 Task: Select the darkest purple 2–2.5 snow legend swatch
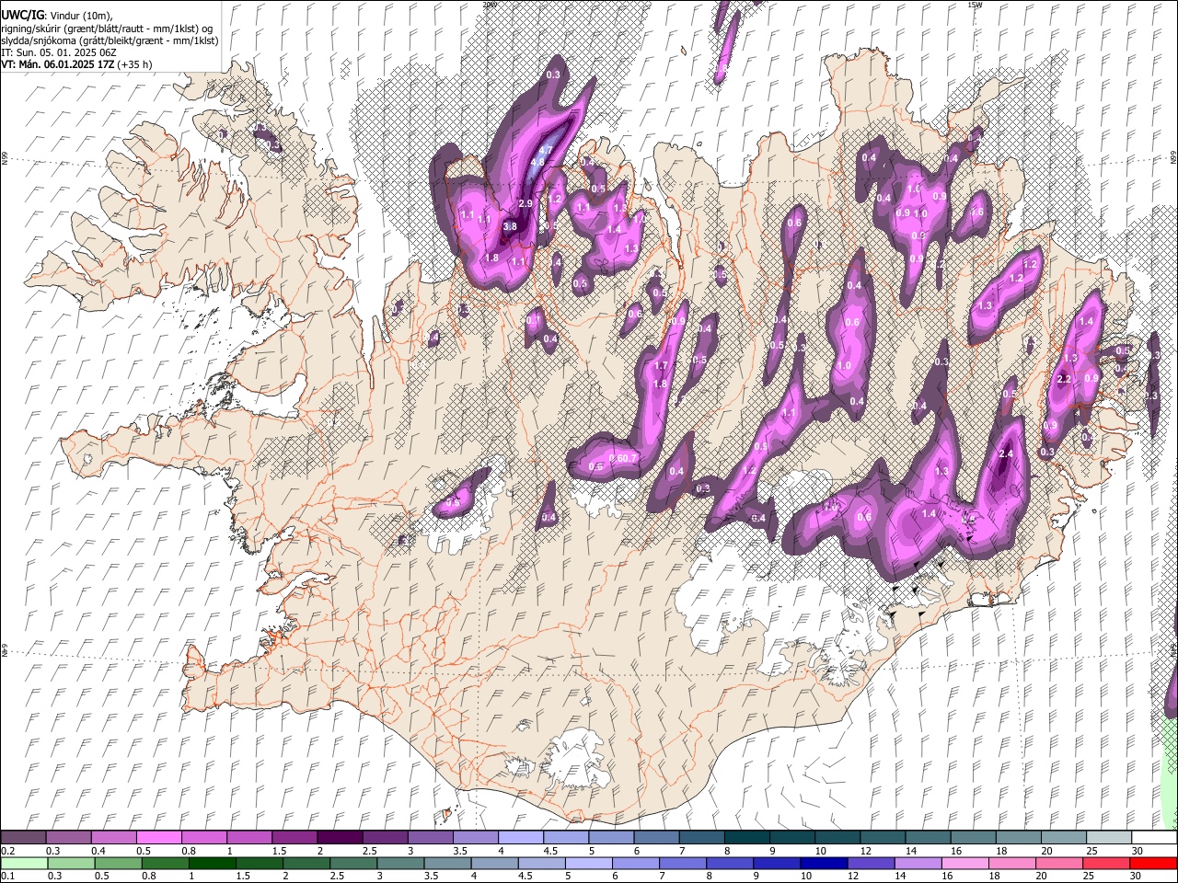pos(339,838)
